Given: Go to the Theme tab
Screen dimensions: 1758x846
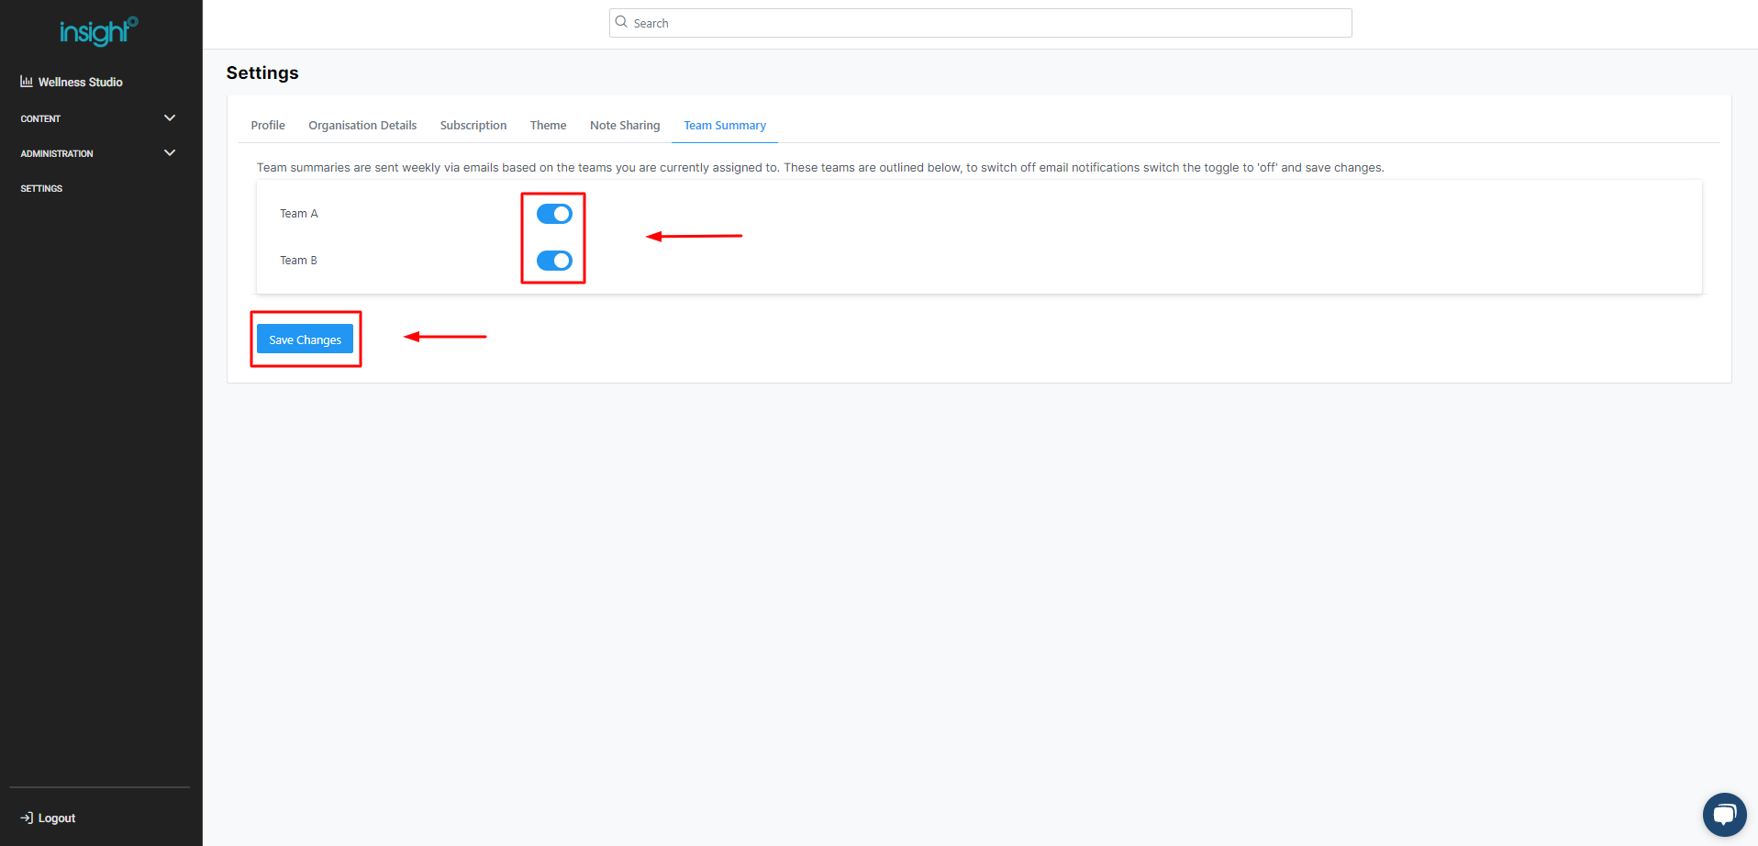Looking at the screenshot, I should pos(548,126).
